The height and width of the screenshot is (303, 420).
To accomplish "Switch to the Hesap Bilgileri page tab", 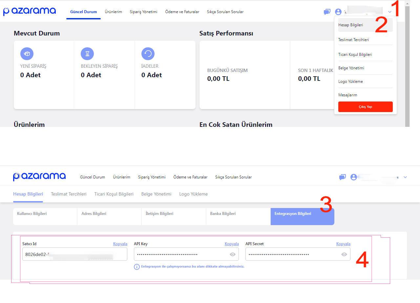I will [x=28, y=194].
